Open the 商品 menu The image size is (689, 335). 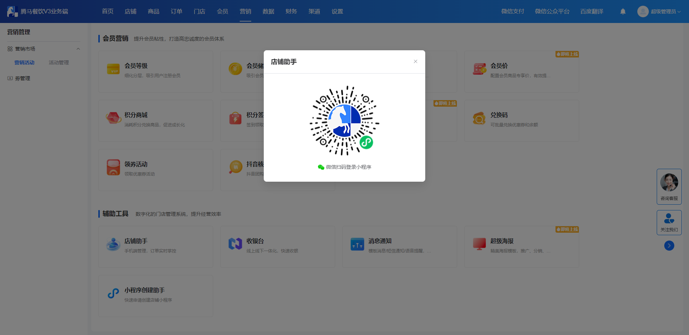click(x=154, y=11)
